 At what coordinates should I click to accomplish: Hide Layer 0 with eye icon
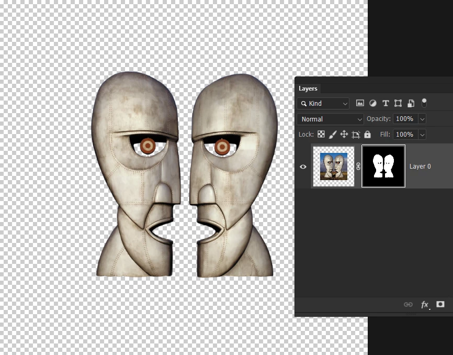coord(303,167)
